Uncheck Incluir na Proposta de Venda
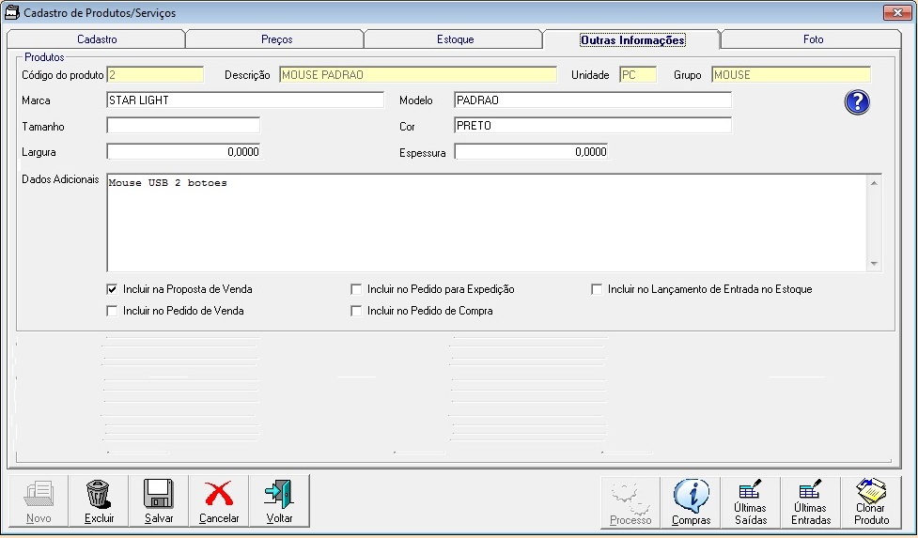 (x=113, y=290)
